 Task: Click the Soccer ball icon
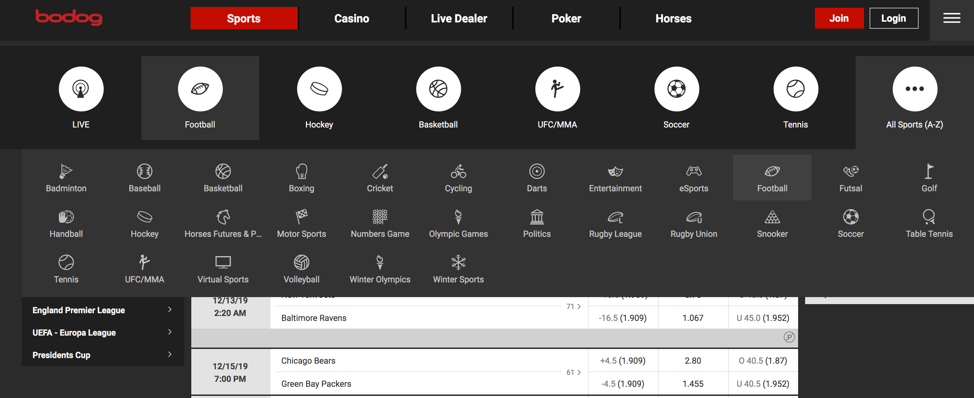pyautogui.click(x=677, y=89)
